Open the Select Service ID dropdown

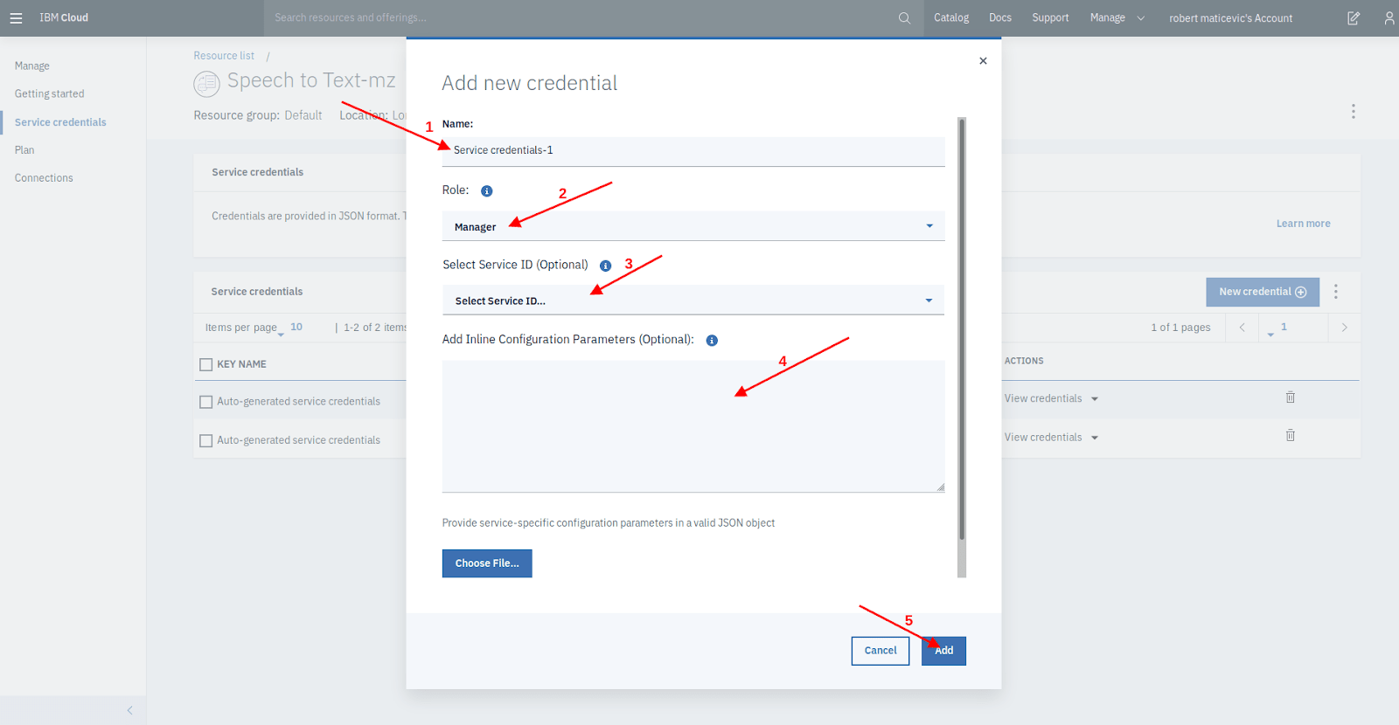point(693,300)
